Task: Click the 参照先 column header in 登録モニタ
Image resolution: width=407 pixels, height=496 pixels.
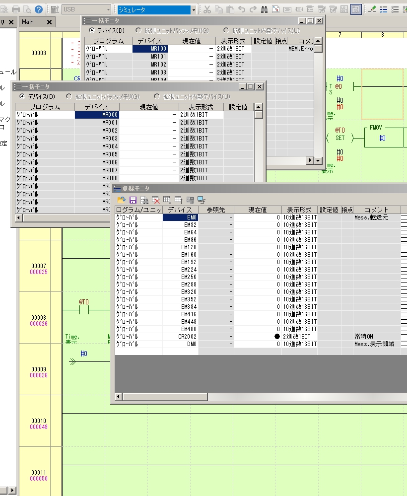Action: coord(216,210)
